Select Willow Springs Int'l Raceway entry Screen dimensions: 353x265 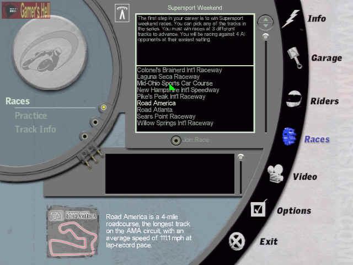pos(175,123)
